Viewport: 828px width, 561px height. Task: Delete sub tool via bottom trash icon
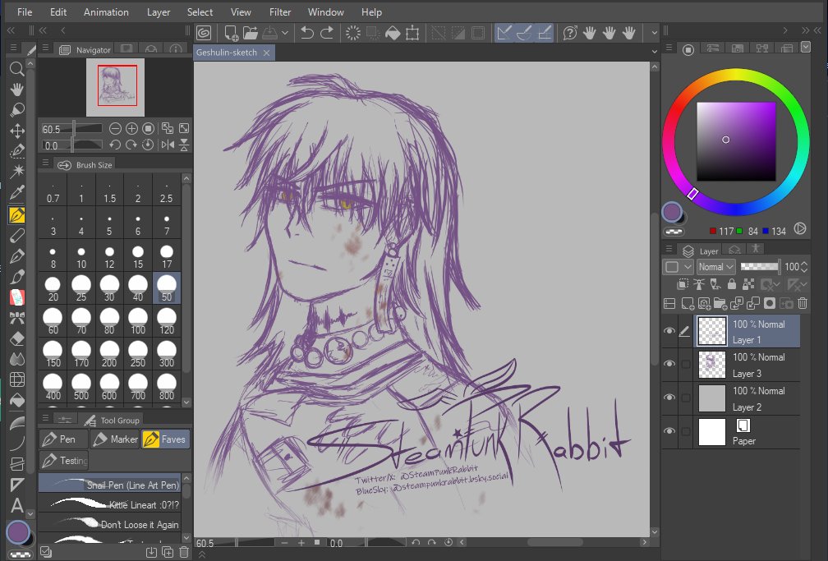pyautogui.click(x=184, y=552)
